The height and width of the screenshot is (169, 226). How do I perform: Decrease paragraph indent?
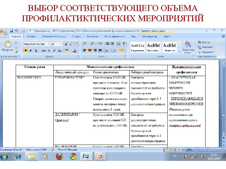[107, 44]
